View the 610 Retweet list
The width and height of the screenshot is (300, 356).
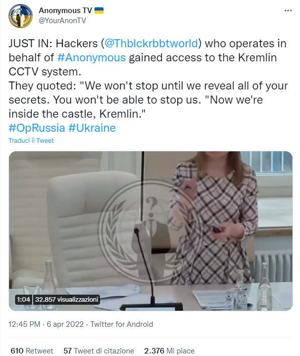(x=32, y=351)
